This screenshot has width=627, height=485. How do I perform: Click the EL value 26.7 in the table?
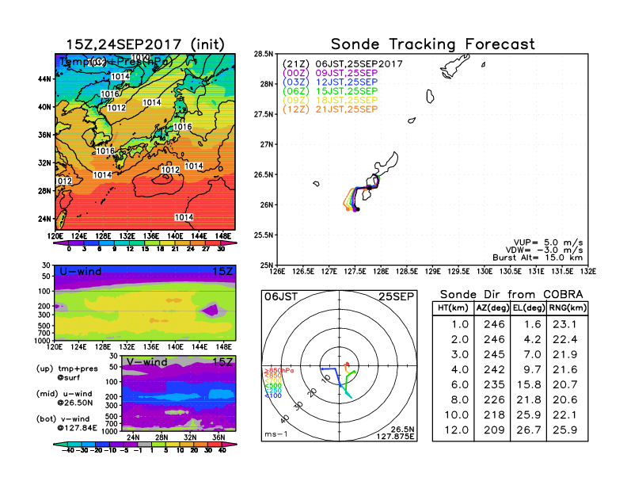point(529,430)
